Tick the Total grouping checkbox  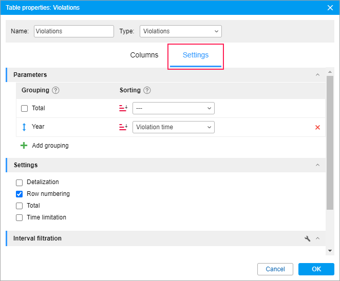click(25, 108)
